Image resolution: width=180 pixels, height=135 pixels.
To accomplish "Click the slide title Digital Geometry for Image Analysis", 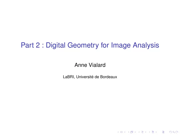I will pos(102,45).
